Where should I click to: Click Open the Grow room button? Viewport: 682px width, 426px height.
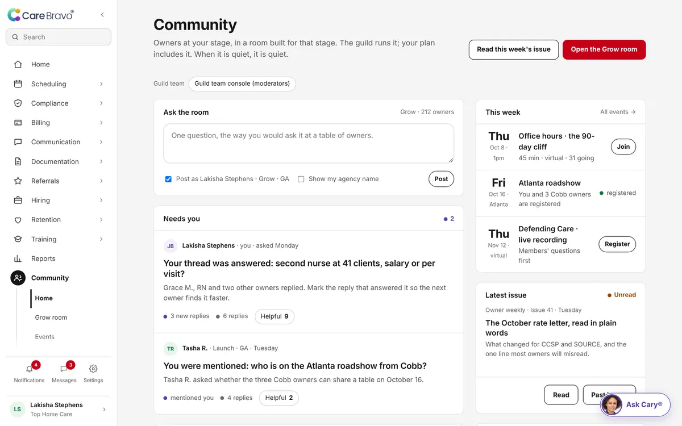point(604,49)
